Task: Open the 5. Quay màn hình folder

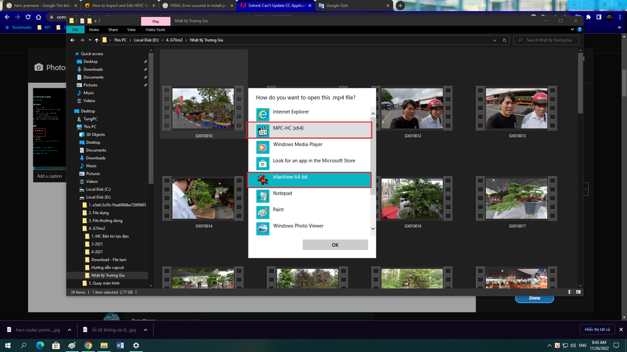Action: [x=104, y=283]
